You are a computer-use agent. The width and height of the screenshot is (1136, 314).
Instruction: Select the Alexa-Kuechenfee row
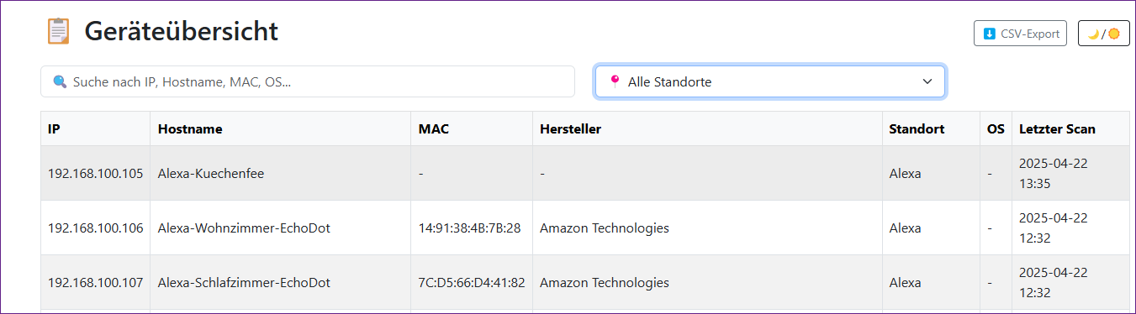pos(585,173)
